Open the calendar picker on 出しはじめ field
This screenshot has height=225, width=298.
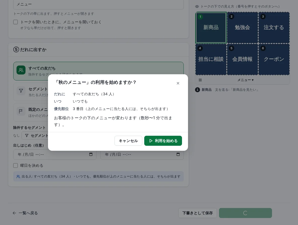pos(91,154)
